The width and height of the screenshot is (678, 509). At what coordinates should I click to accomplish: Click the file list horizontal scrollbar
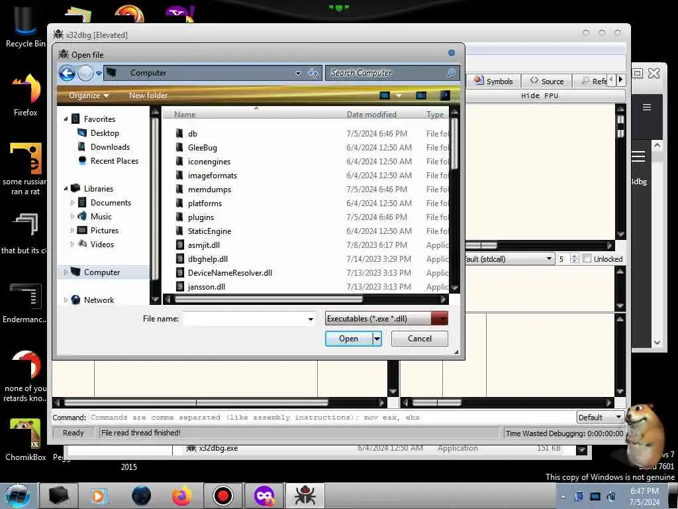[x=269, y=299]
